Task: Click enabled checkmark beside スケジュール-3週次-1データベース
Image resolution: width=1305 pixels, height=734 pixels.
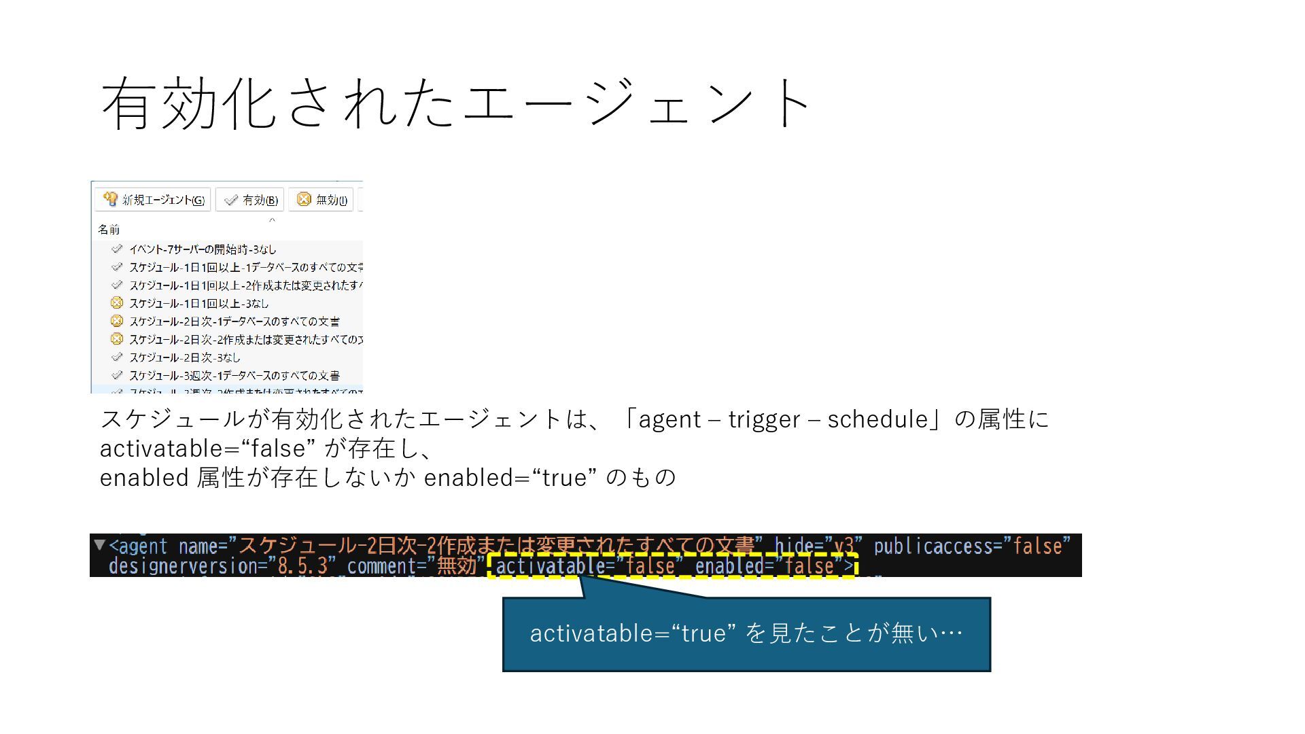Action: tap(117, 375)
